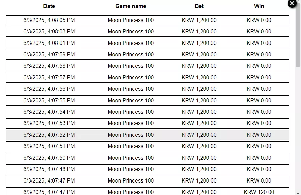
Task: Click the Game name column header
Action: pyautogui.click(x=130, y=6)
